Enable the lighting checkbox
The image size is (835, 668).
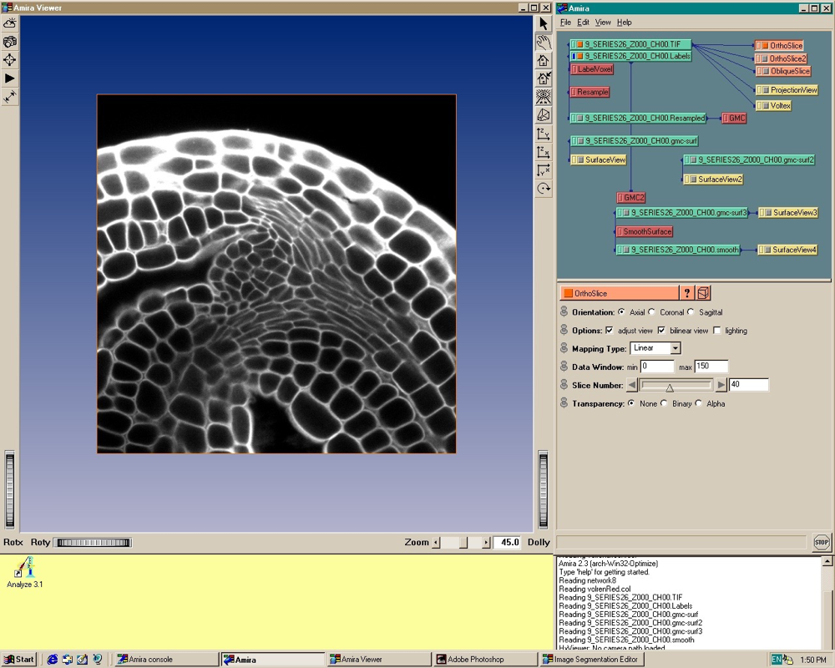point(717,331)
